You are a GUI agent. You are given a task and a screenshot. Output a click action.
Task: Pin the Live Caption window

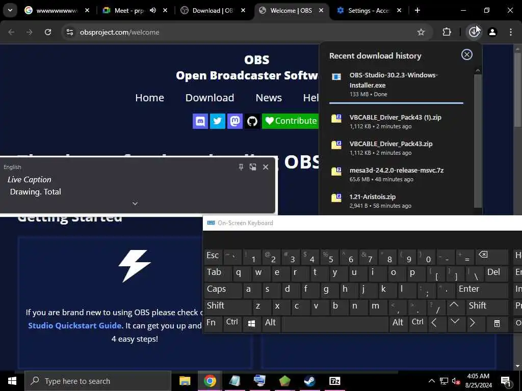click(x=241, y=167)
